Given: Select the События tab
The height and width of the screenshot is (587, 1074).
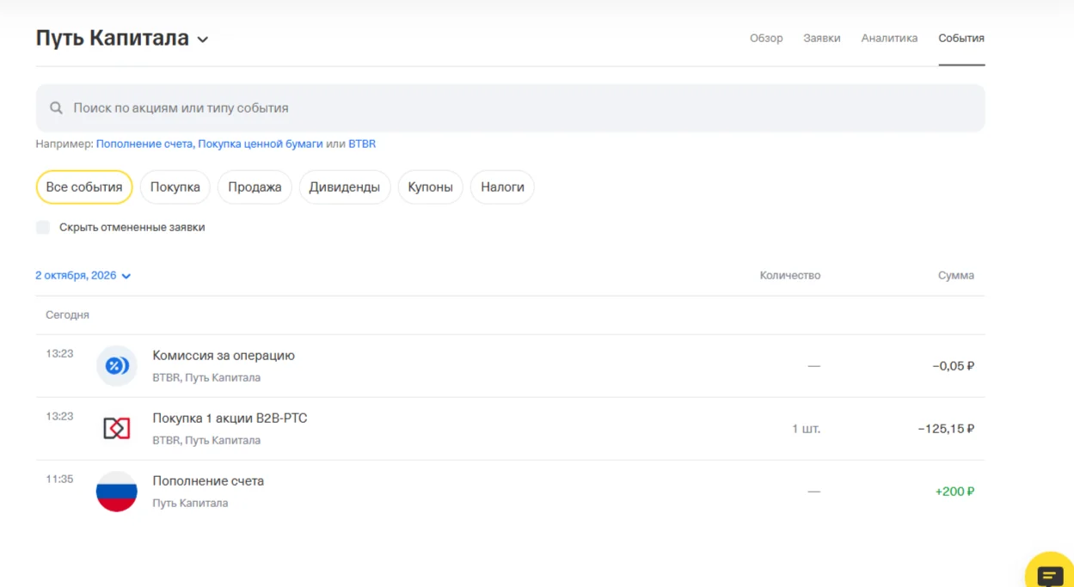Looking at the screenshot, I should click(961, 38).
